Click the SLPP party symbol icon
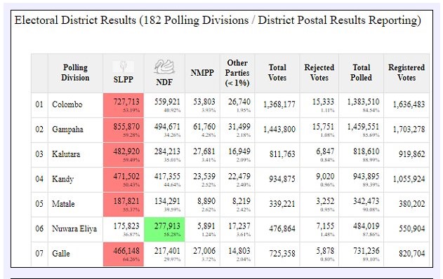 (x=123, y=67)
